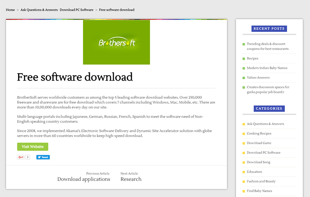Screen dimensions: 310x197
Task: Click yellow bullet beside Education
Action: tap(243, 172)
